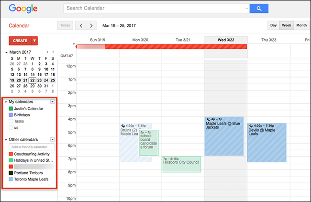Click the Add a friend's calendar field
This screenshot has height=202, width=311.
pyautogui.click(x=31, y=146)
